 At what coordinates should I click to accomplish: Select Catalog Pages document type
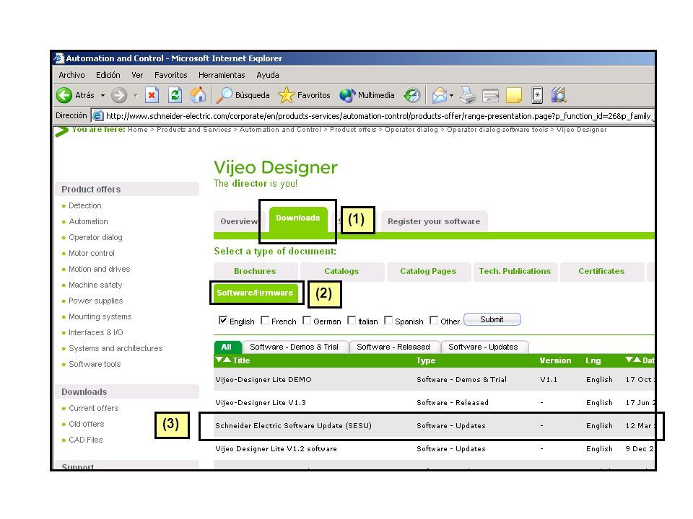[428, 272]
